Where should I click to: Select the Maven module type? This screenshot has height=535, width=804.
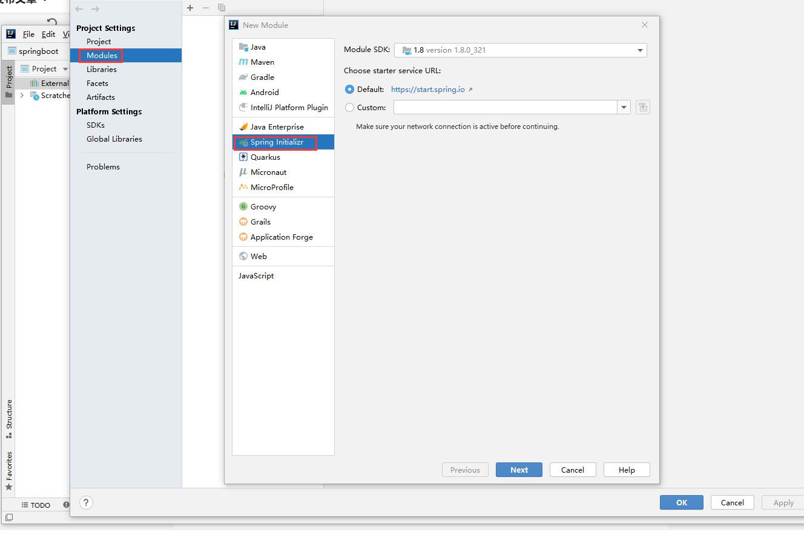[x=283, y=62]
